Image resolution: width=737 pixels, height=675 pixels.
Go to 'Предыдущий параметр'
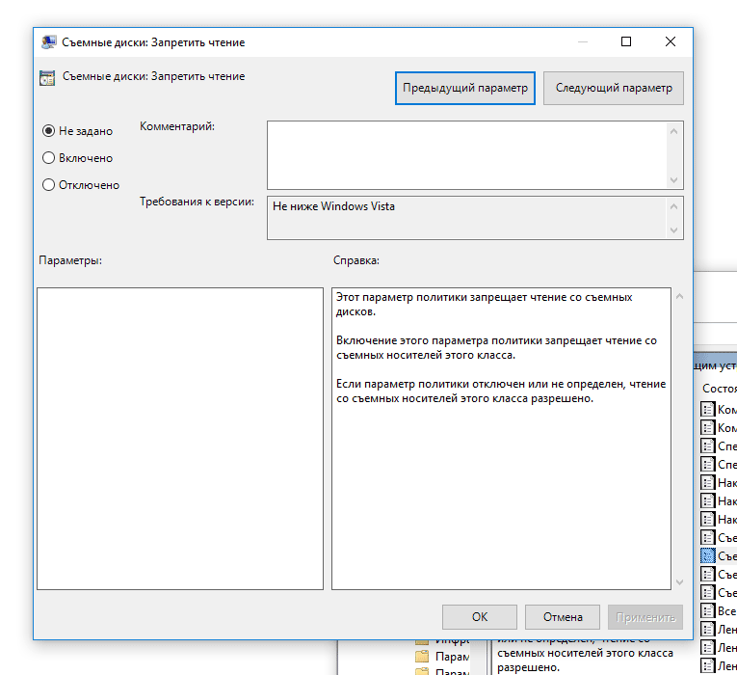pos(465,88)
